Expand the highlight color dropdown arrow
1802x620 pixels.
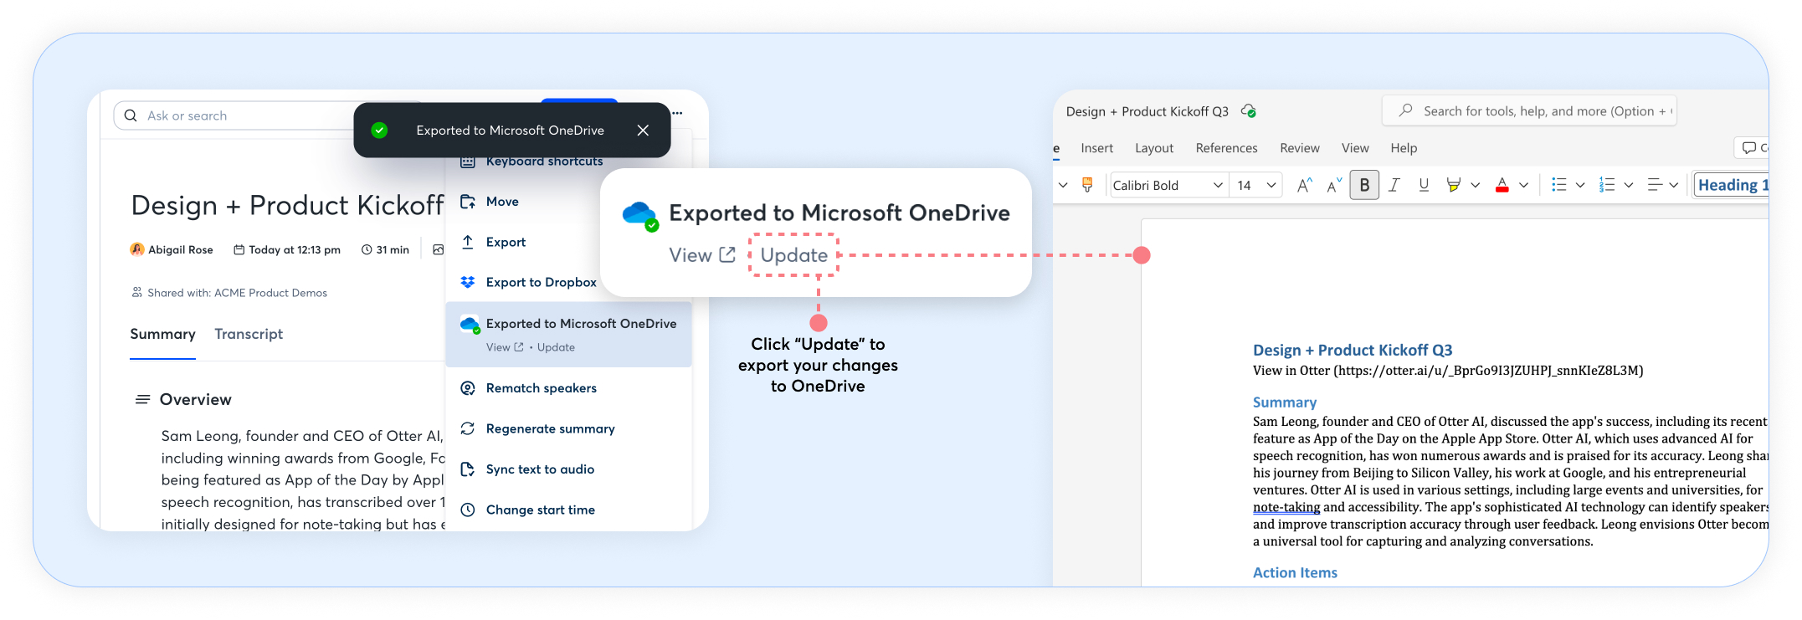tap(1475, 185)
